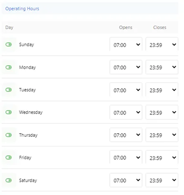
Task: Expand Monday Opens time selector
Action: pyautogui.click(x=126, y=67)
